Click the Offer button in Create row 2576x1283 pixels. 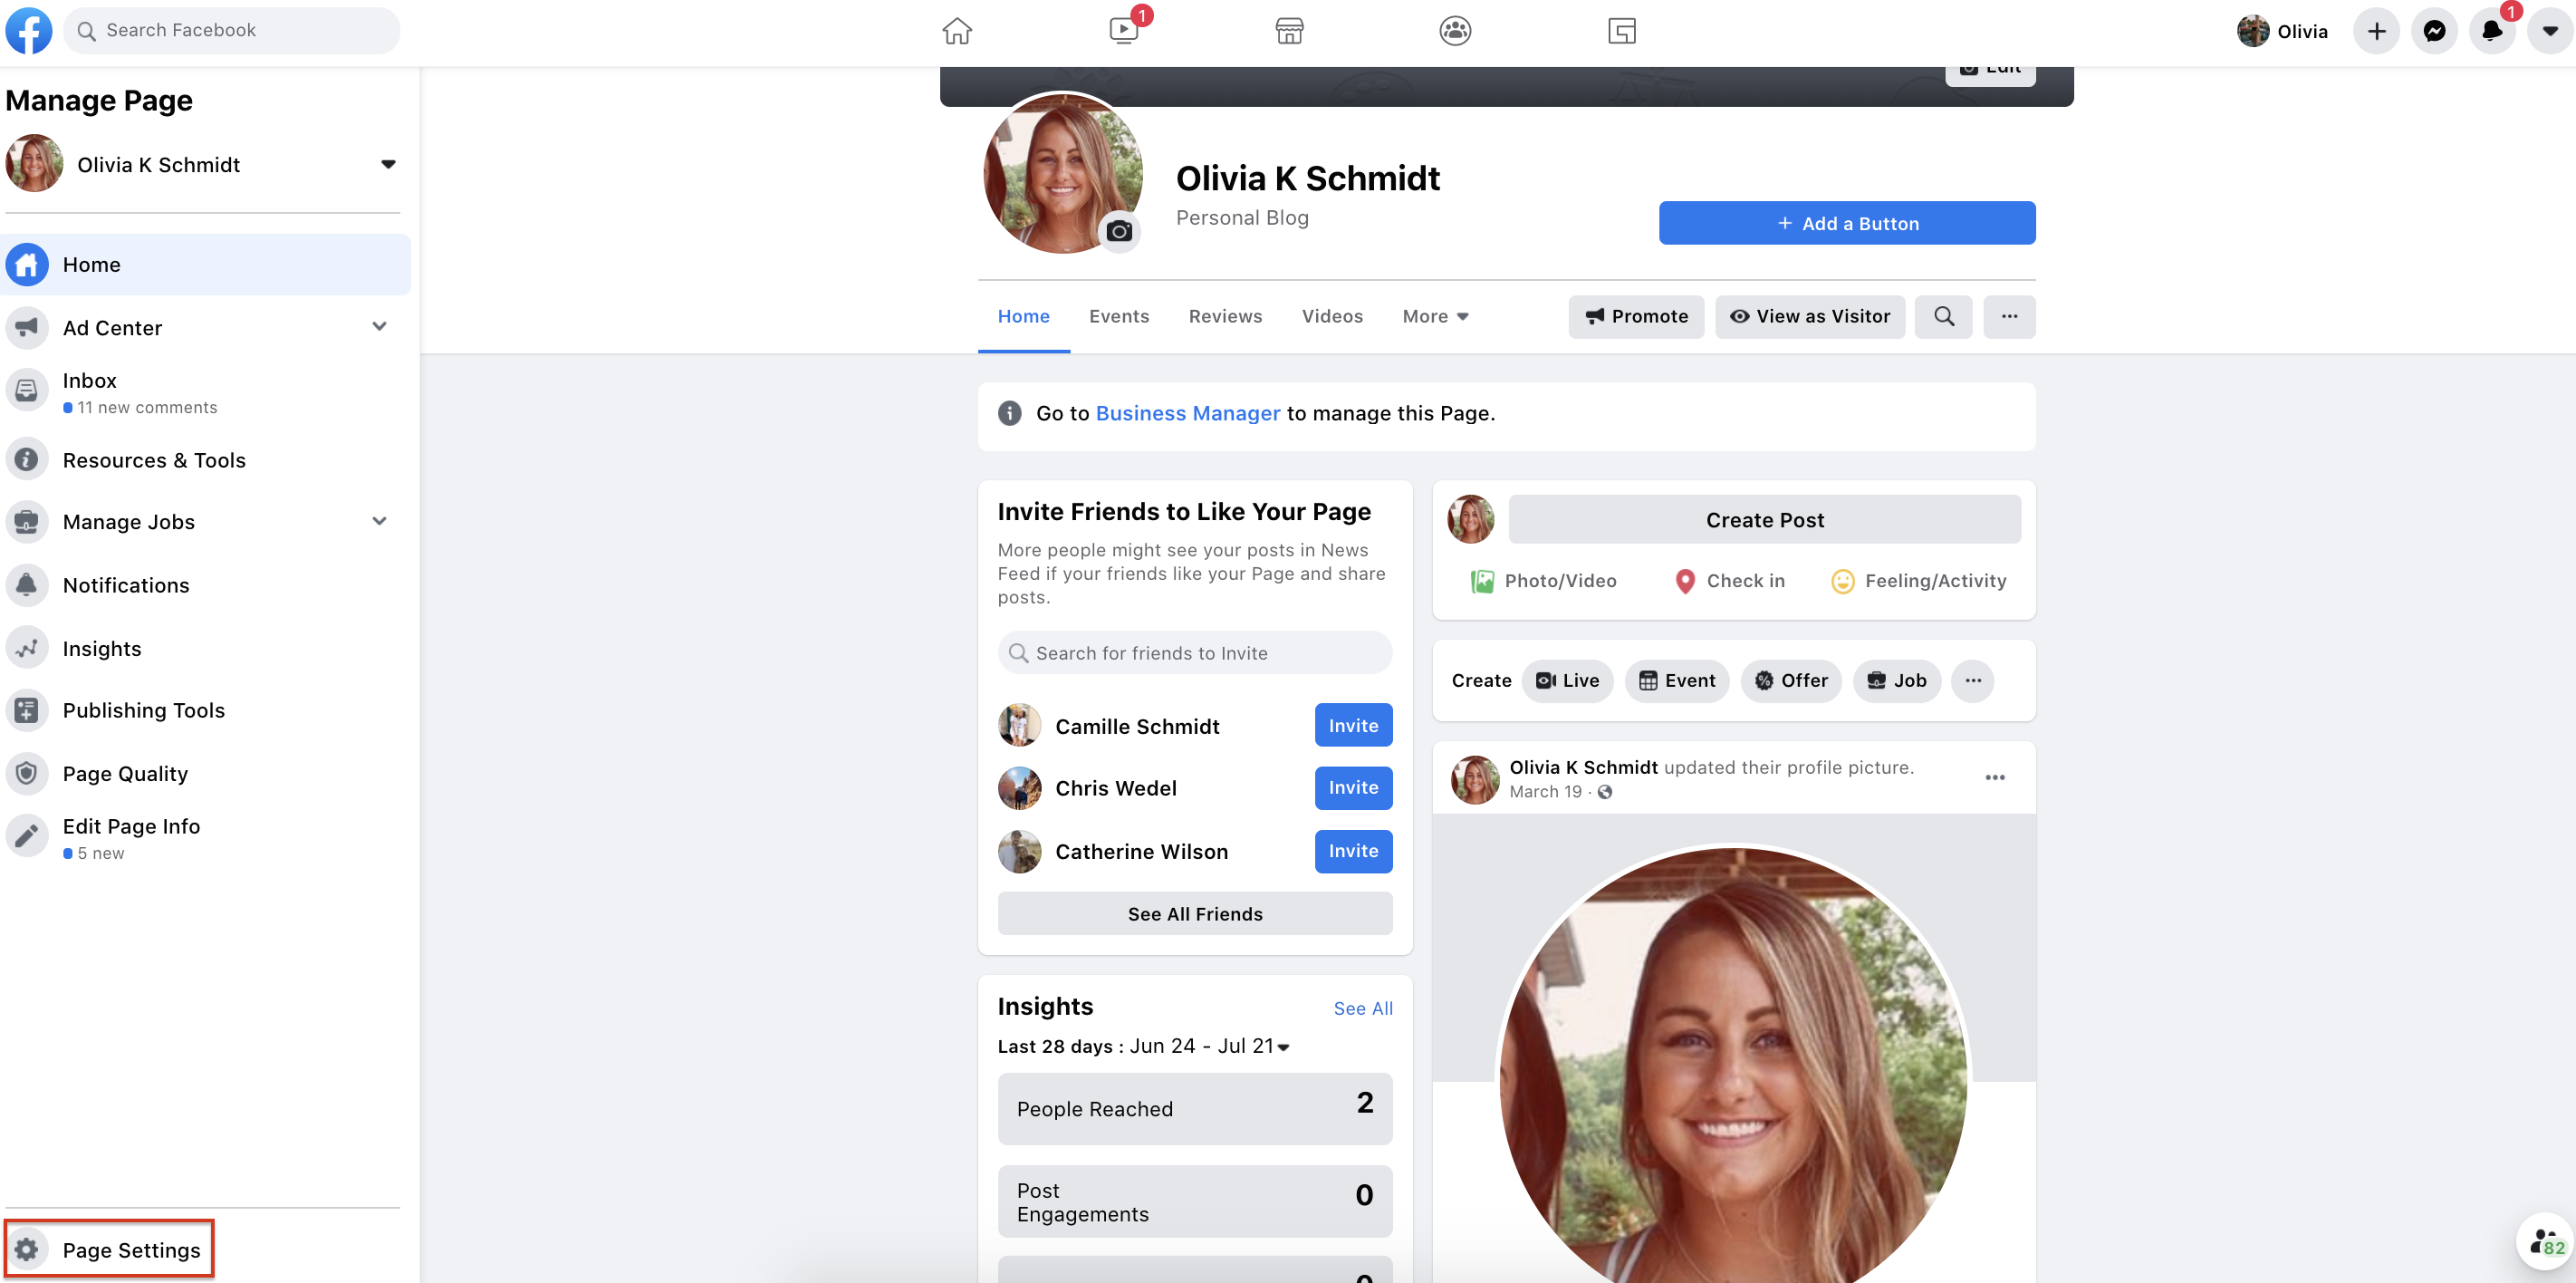tap(1791, 680)
